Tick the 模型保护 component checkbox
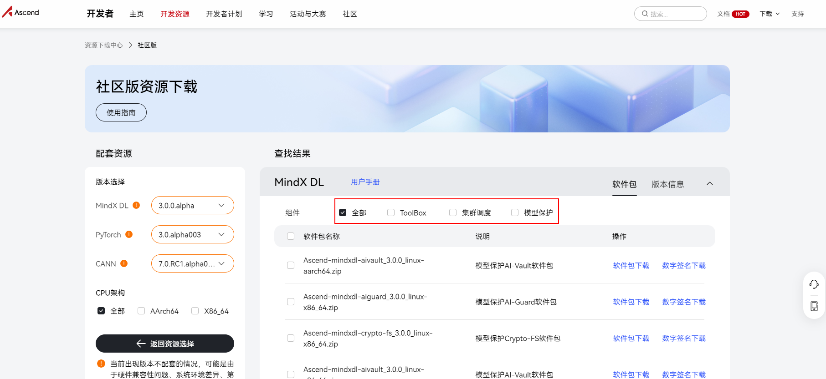This screenshot has width=826, height=379. pos(515,212)
